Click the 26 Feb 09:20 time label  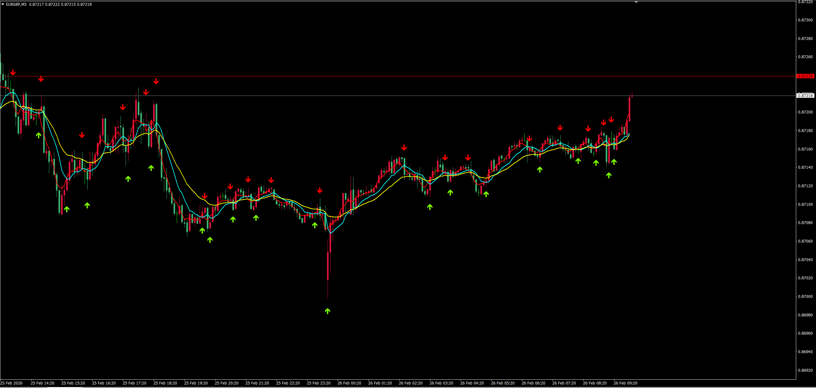625,383
